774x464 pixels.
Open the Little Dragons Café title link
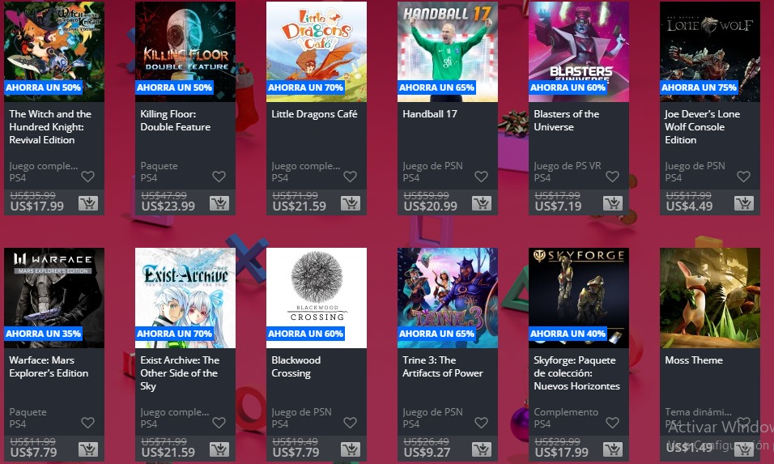(x=314, y=114)
